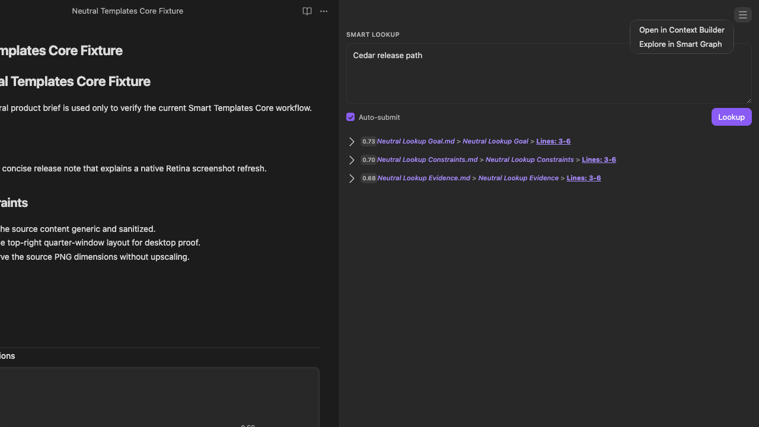Click the 0.73 score badge
Image resolution: width=759 pixels, height=427 pixels.
tap(369, 142)
